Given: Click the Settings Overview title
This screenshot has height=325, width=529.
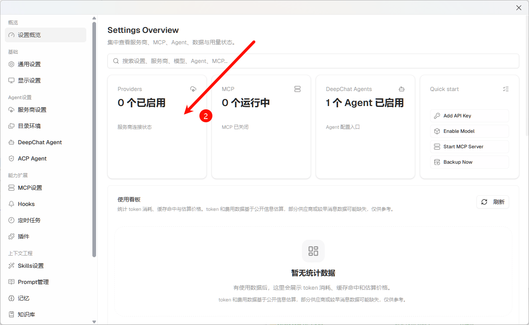Looking at the screenshot, I should [143, 30].
